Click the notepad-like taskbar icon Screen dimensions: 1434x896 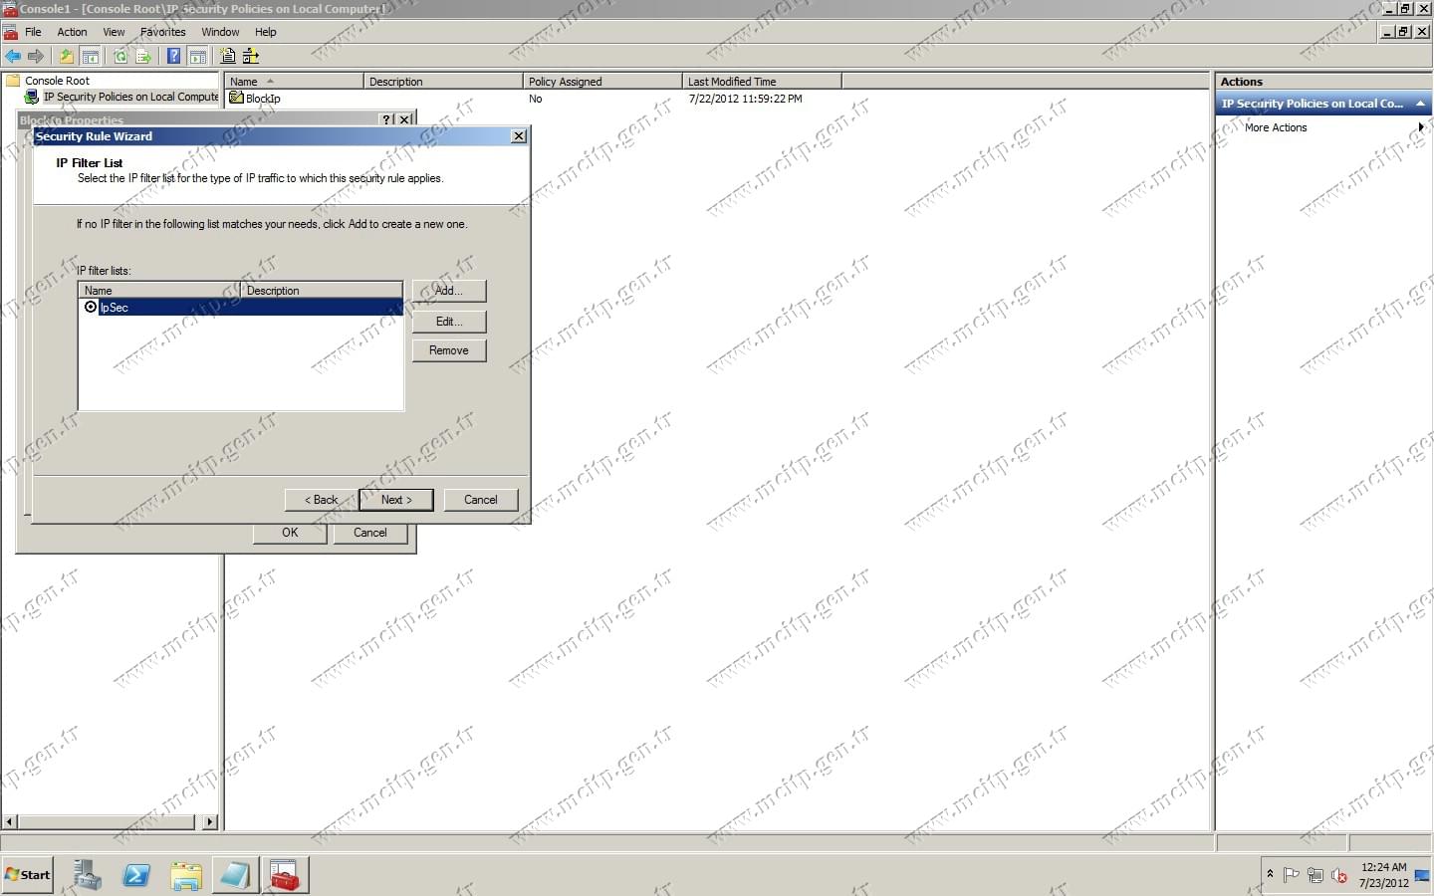pyautogui.click(x=235, y=875)
